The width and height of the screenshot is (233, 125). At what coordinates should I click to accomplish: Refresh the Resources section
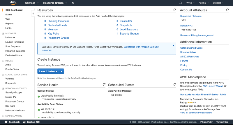click(x=175, y=10)
